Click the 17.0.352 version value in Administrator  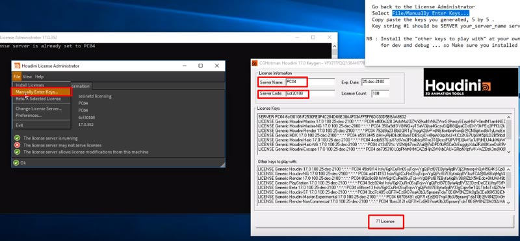coord(86,125)
